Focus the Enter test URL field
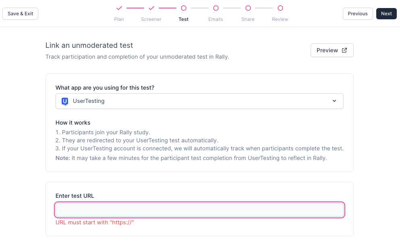This screenshot has height=242, width=400. pos(199,210)
